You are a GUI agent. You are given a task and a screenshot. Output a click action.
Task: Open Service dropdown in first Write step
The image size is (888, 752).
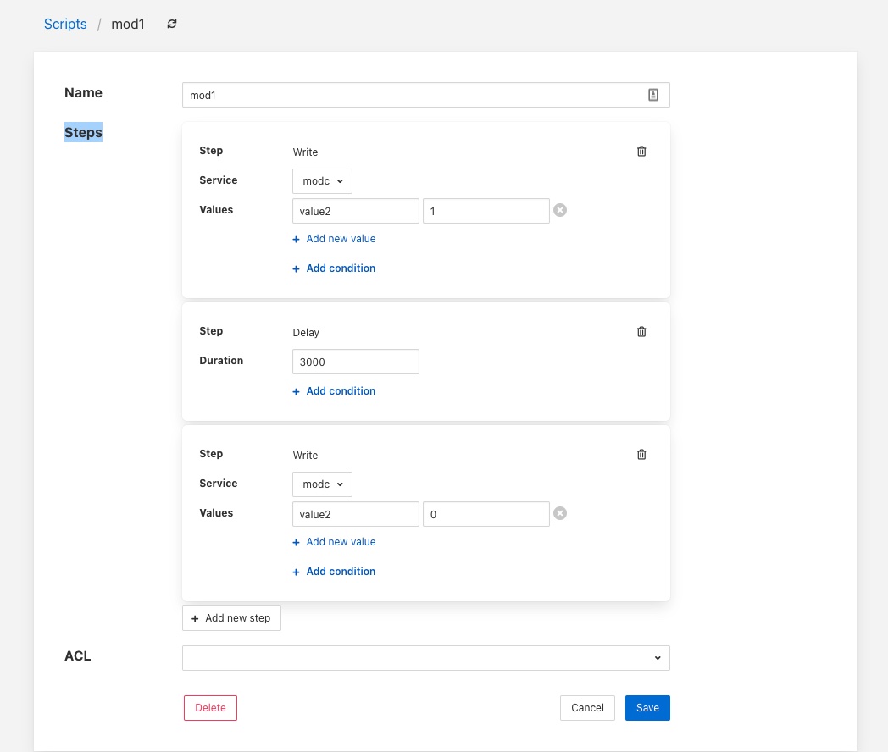tap(322, 181)
